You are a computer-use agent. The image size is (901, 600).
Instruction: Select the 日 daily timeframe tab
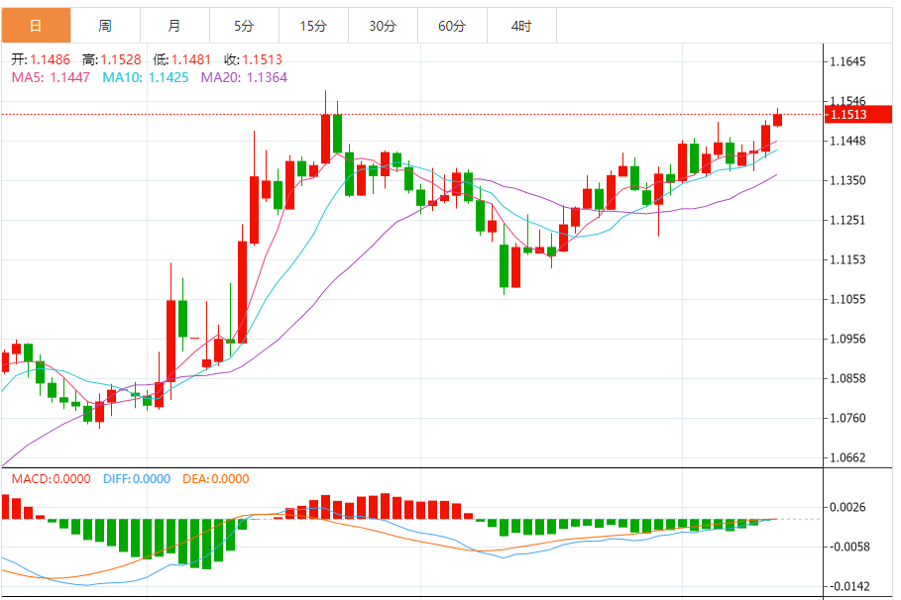pyautogui.click(x=36, y=26)
